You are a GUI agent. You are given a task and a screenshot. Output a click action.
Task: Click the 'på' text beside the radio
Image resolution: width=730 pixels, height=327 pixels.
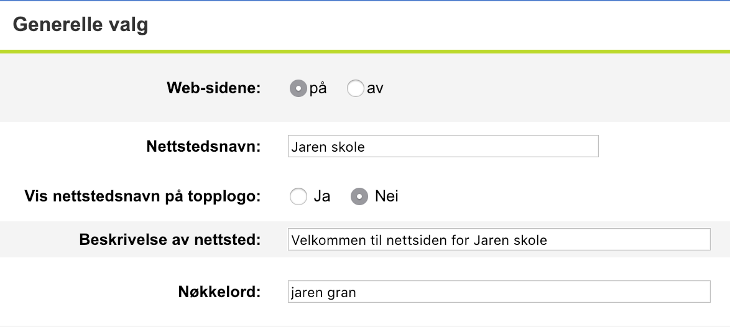click(318, 89)
